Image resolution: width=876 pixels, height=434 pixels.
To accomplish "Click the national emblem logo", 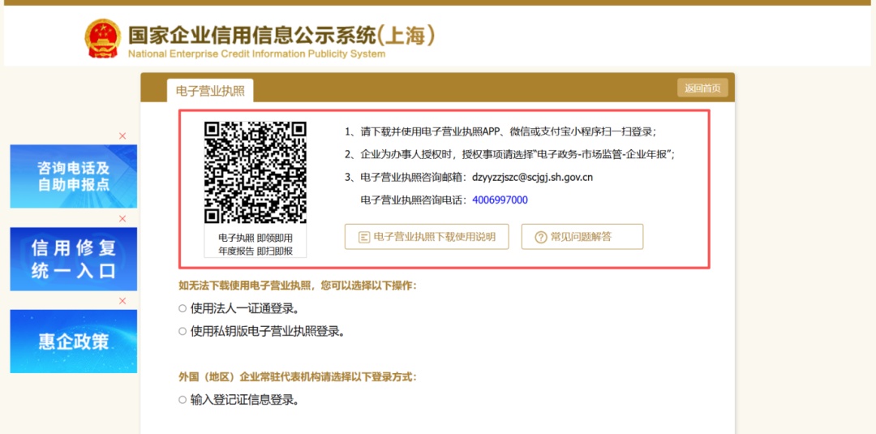I will pyautogui.click(x=102, y=39).
